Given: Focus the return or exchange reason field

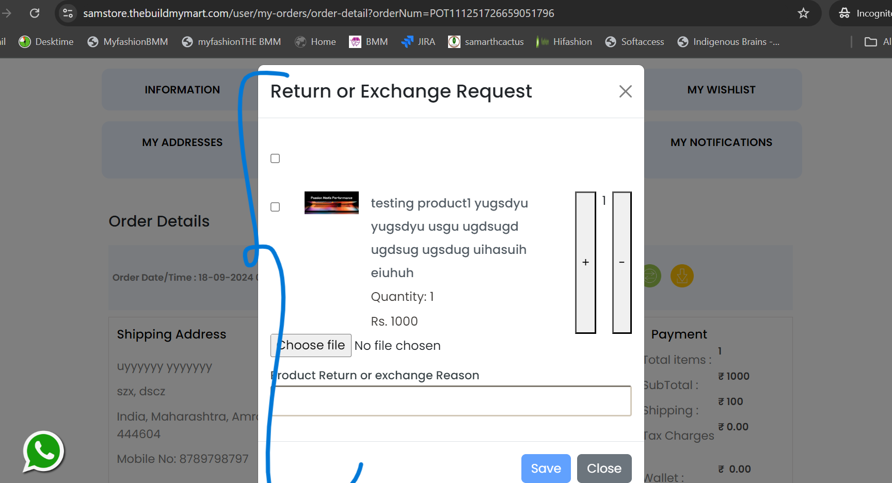Looking at the screenshot, I should [x=451, y=401].
